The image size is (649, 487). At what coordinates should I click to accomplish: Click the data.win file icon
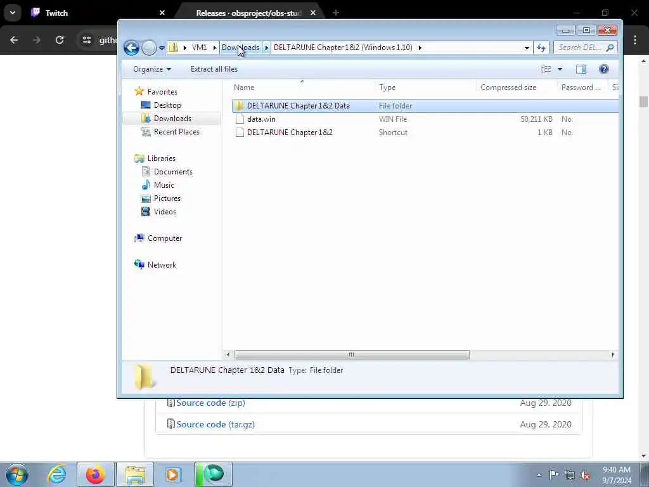click(239, 119)
